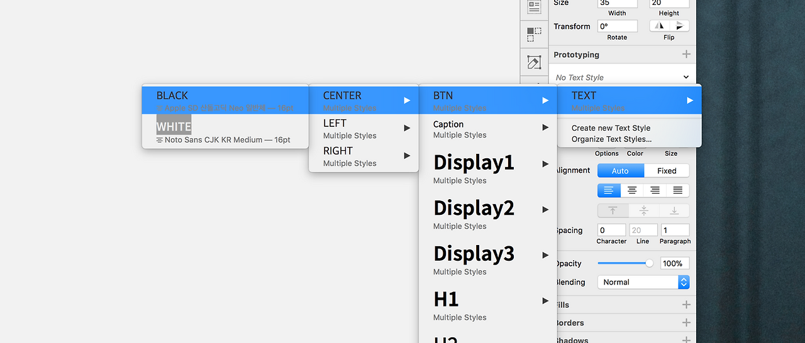This screenshot has width=805, height=343.
Task: Align text to the left
Action: pyautogui.click(x=609, y=190)
